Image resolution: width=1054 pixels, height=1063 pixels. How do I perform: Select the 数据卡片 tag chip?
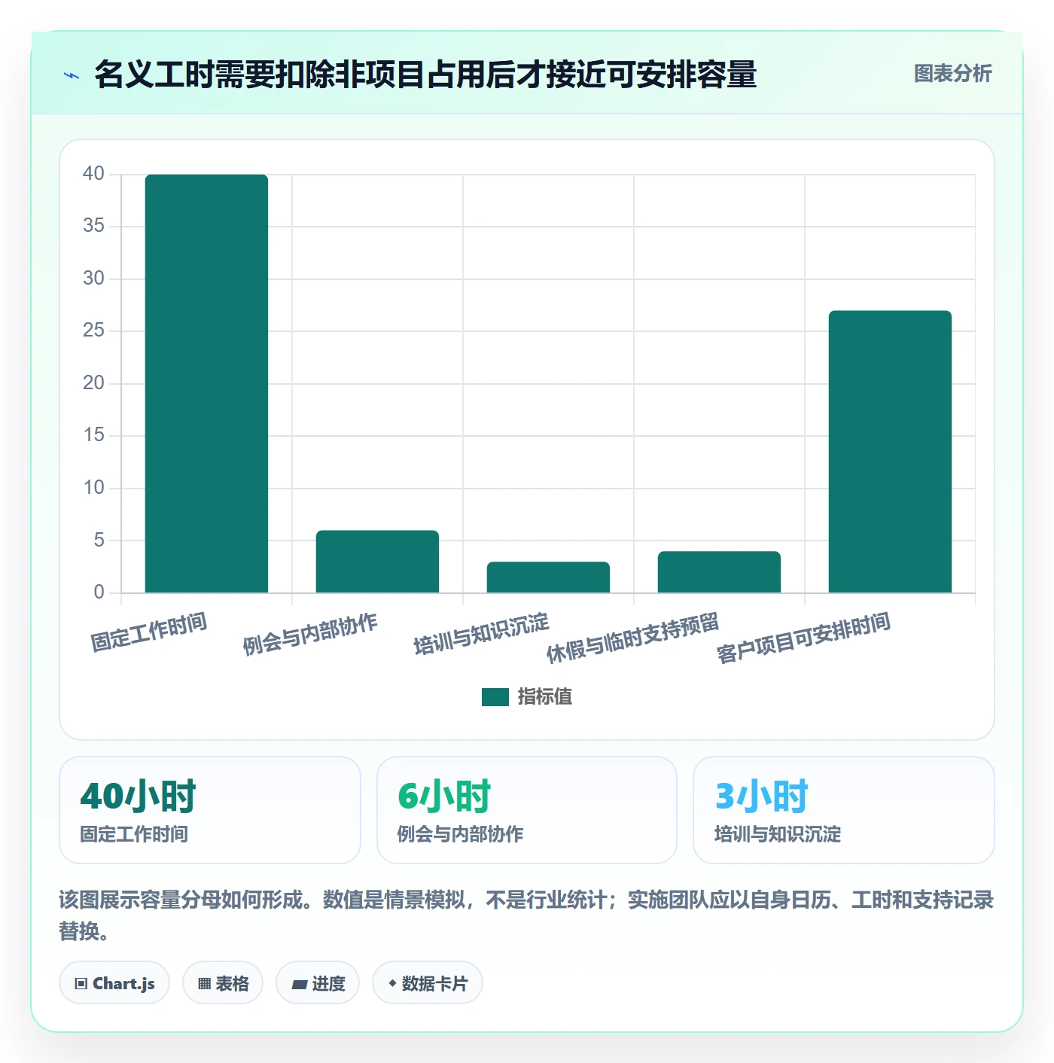[428, 983]
